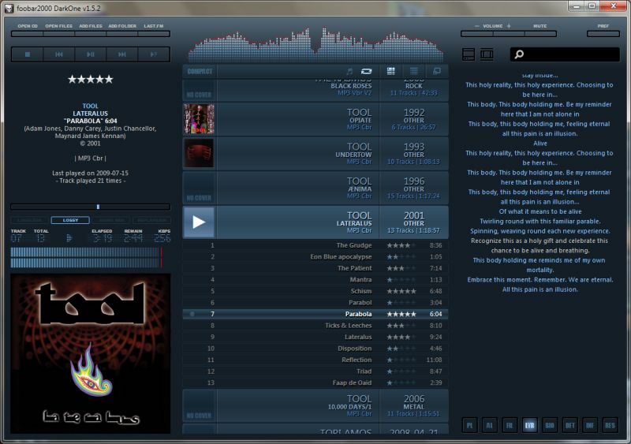
Task: Open the RES panel tab
Action: pyautogui.click(x=610, y=425)
